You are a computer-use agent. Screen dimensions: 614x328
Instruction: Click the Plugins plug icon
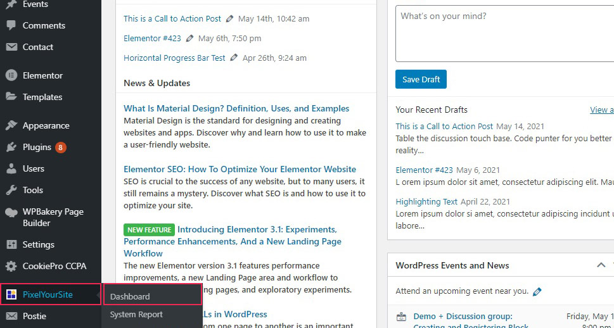coord(11,147)
